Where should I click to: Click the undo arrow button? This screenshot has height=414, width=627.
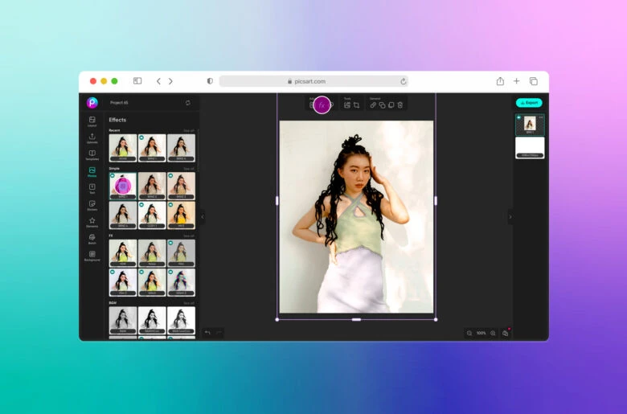207,332
